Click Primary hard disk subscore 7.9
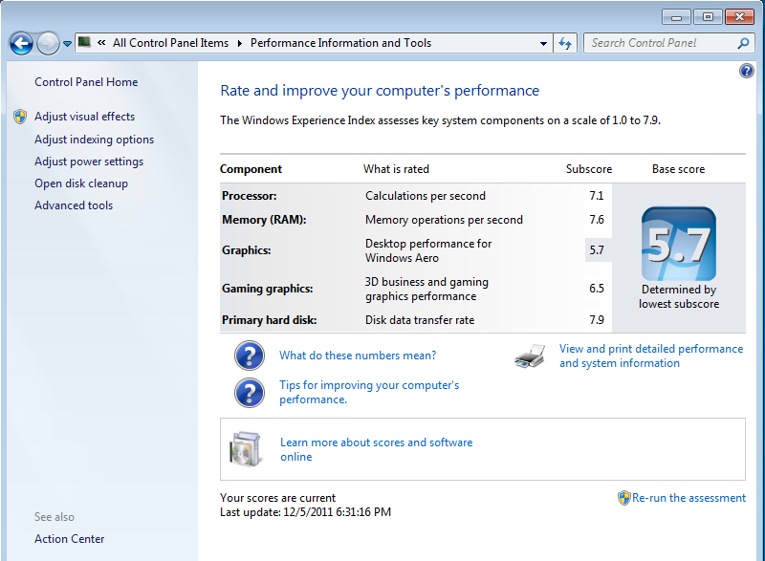This screenshot has width=765, height=561. [597, 320]
